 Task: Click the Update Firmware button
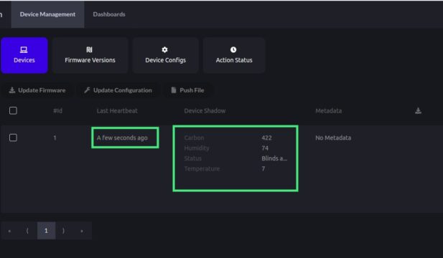click(37, 90)
